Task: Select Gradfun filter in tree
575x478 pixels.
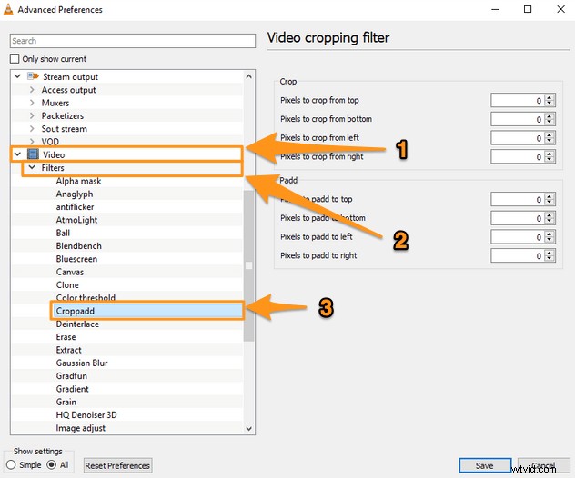Action: (x=72, y=376)
